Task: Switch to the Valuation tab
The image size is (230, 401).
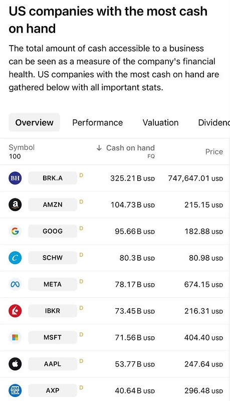Action: point(160,122)
